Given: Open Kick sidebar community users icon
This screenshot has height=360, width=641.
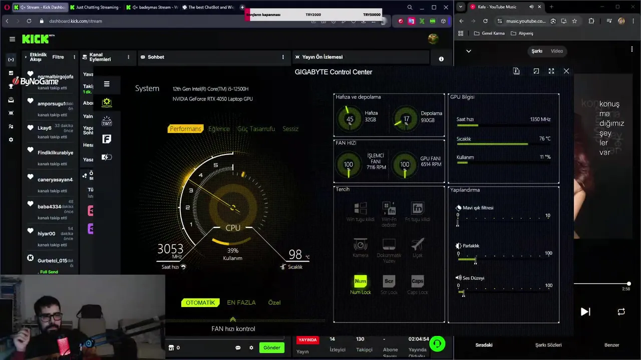Looking at the screenshot, I should point(11,126).
